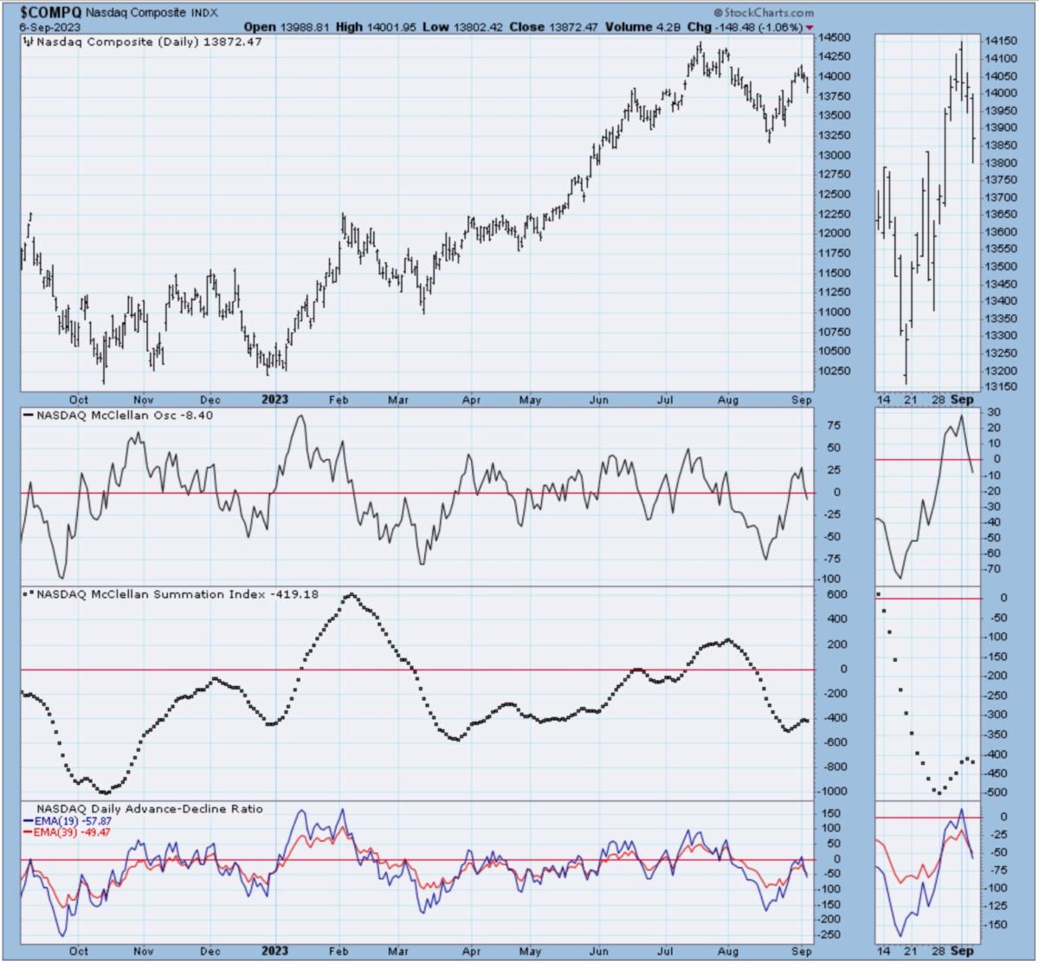The image size is (1039, 965).
Task: Click the 2023 year label under the price panel
Action: [x=275, y=399]
